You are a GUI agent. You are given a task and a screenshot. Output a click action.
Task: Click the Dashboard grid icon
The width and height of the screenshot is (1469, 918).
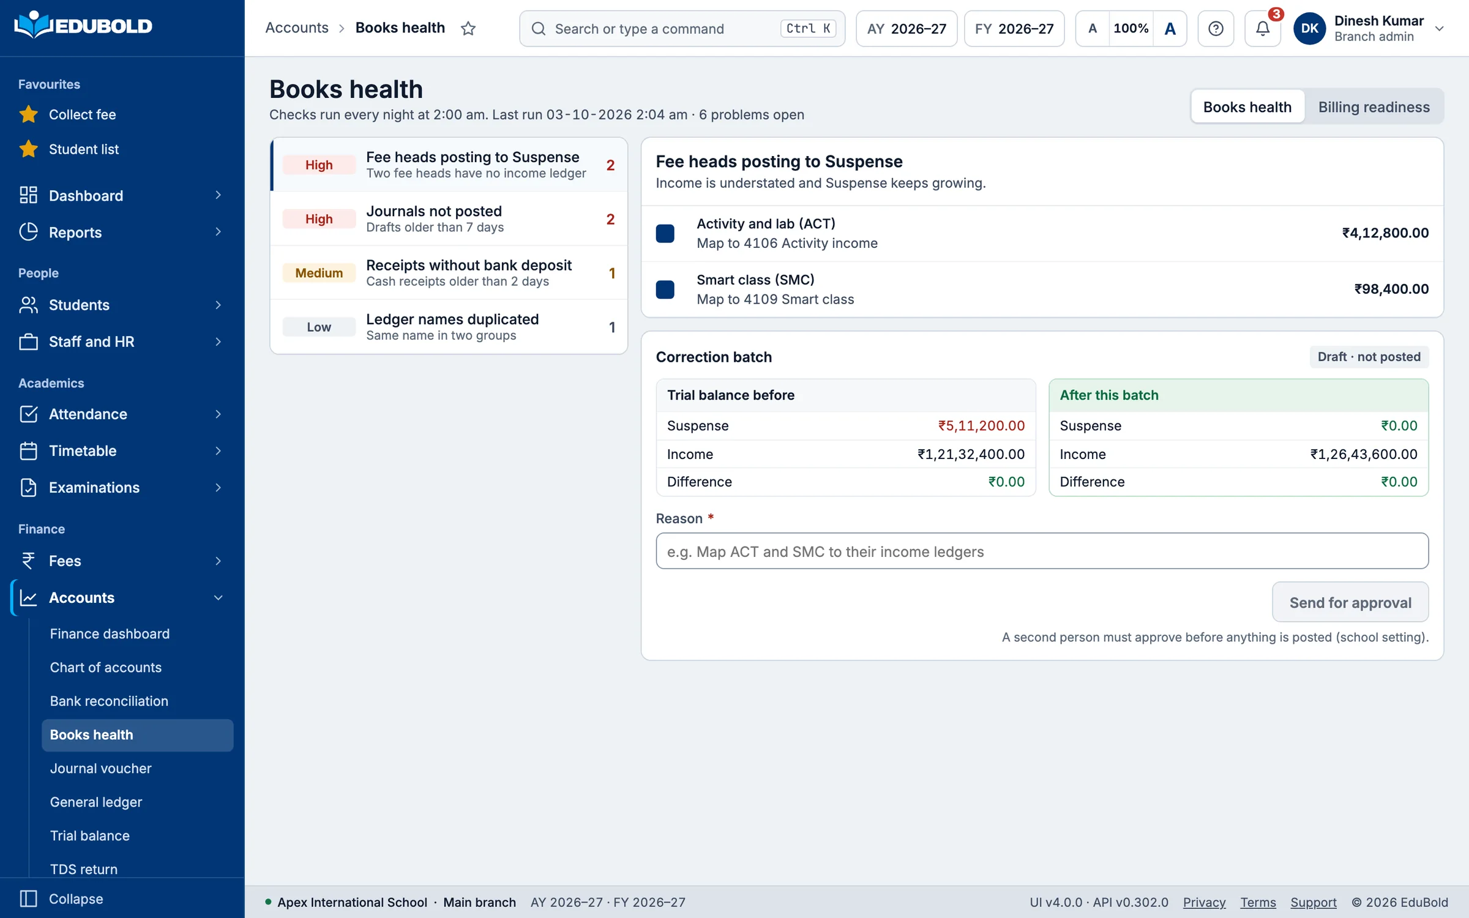[x=28, y=195]
